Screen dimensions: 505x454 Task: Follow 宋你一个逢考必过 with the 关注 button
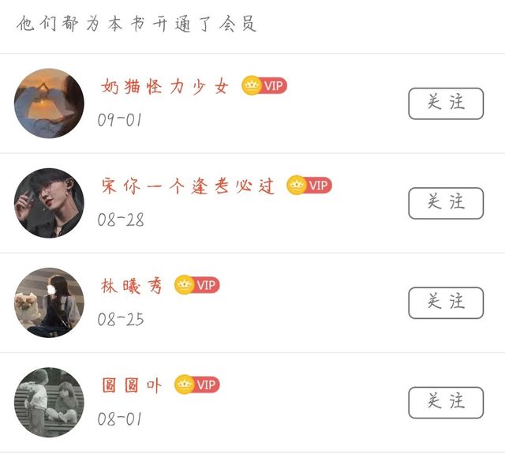pyautogui.click(x=446, y=203)
